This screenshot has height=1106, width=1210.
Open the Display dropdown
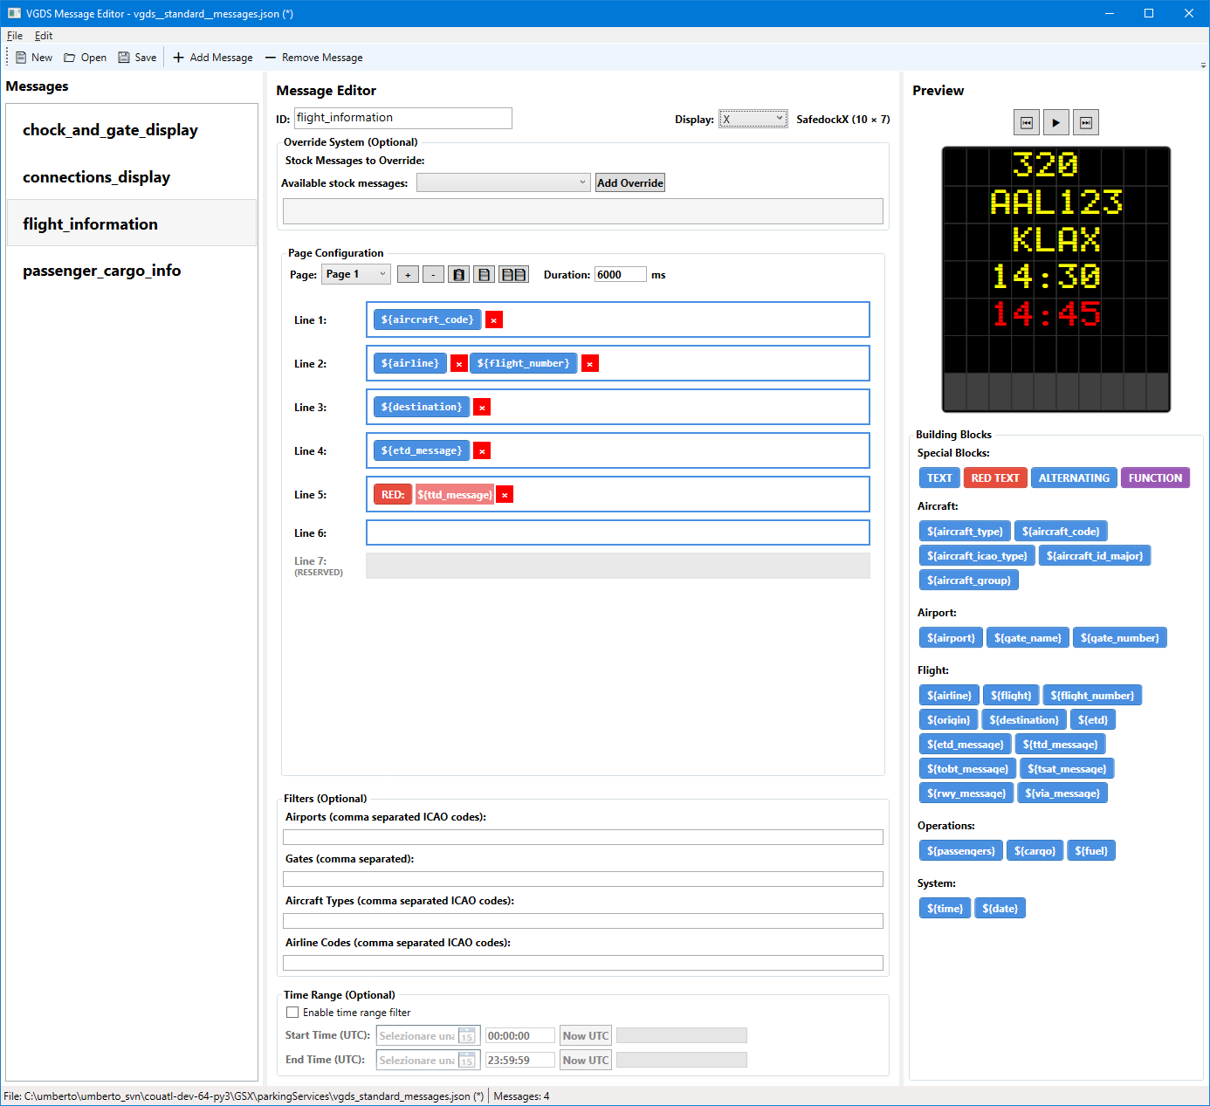pyautogui.click(x=753, y=119)
